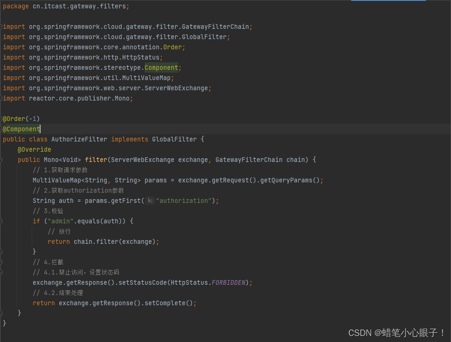Click the FORBIDDEN constant
451x342 pixels.
pos(229,283)
